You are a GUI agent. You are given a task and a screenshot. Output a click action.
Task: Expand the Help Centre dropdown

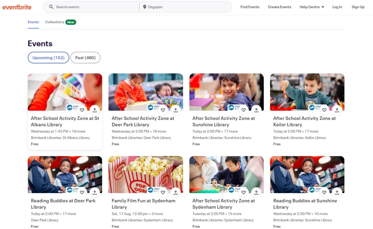click(312, 7)
